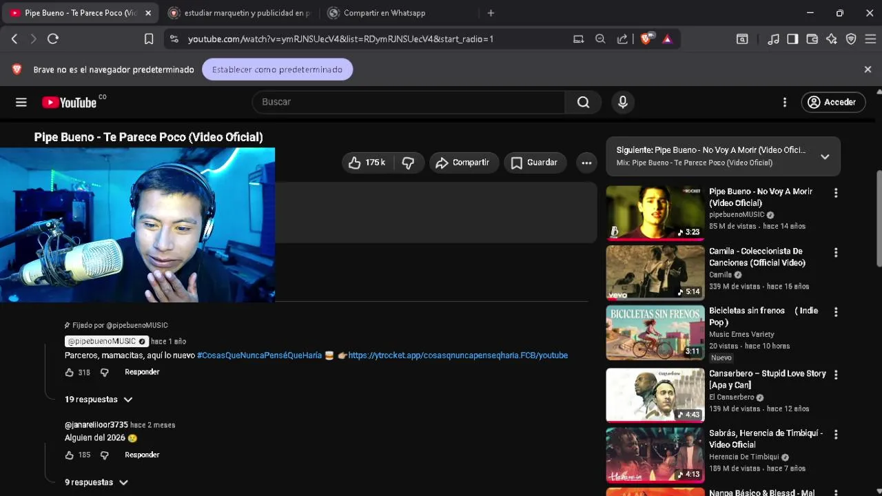Viewport: 882px width, 496px height.
Task: Open Brave Shields lion icon
Action: pyautogui.click(x=646, y=39)
